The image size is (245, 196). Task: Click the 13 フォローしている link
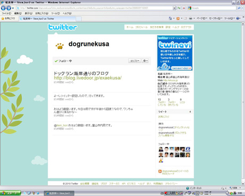click(x=162, y=102)
